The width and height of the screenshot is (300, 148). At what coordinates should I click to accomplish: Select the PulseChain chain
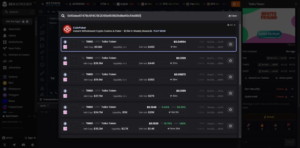[16, 107]
